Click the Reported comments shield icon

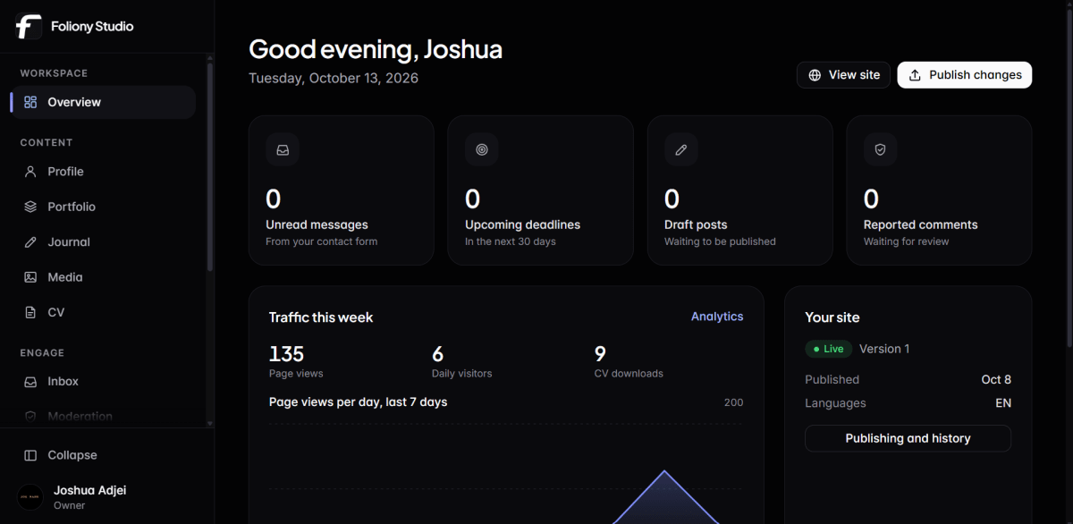click(x=881, y=150)
